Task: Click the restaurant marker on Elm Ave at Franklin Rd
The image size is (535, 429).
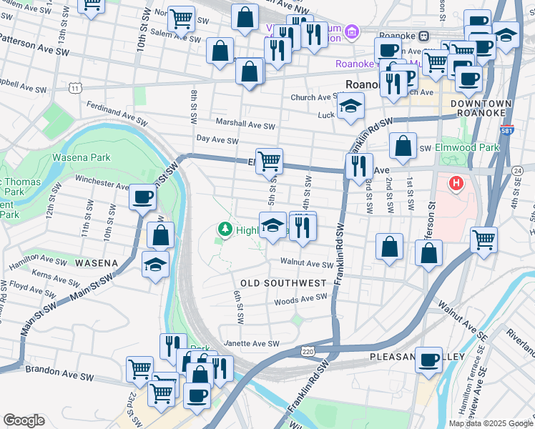Action: tap(358, 166)
